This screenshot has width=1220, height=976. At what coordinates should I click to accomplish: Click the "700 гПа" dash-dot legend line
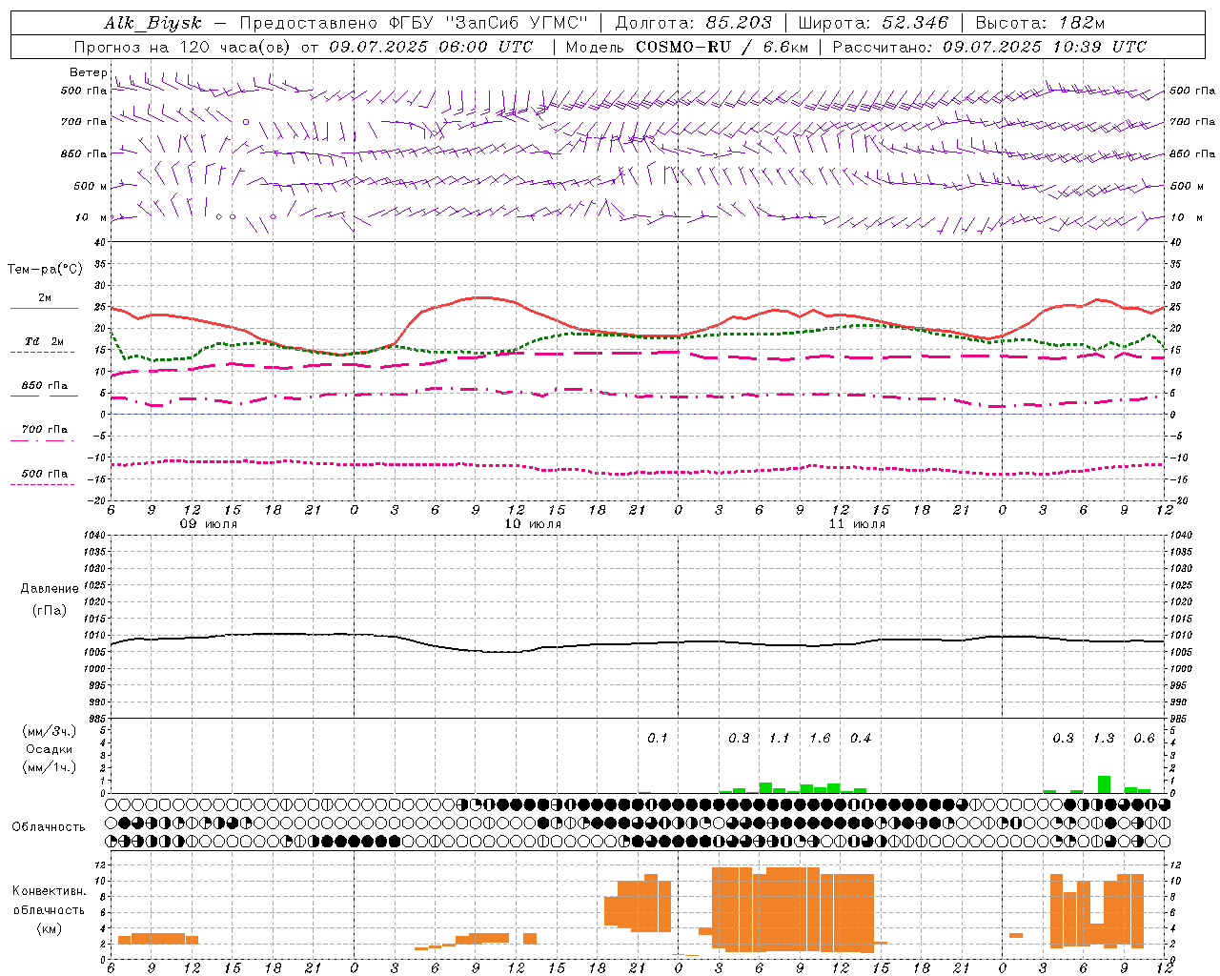pos(42,440)
